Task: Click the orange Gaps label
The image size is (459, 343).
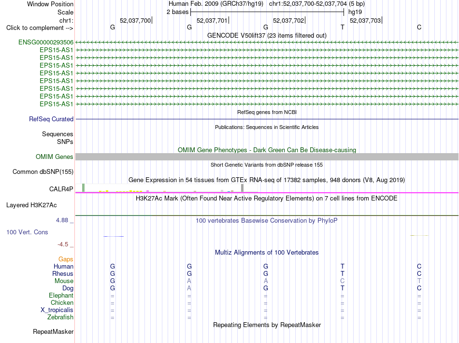Action: (x=66, y=259)
